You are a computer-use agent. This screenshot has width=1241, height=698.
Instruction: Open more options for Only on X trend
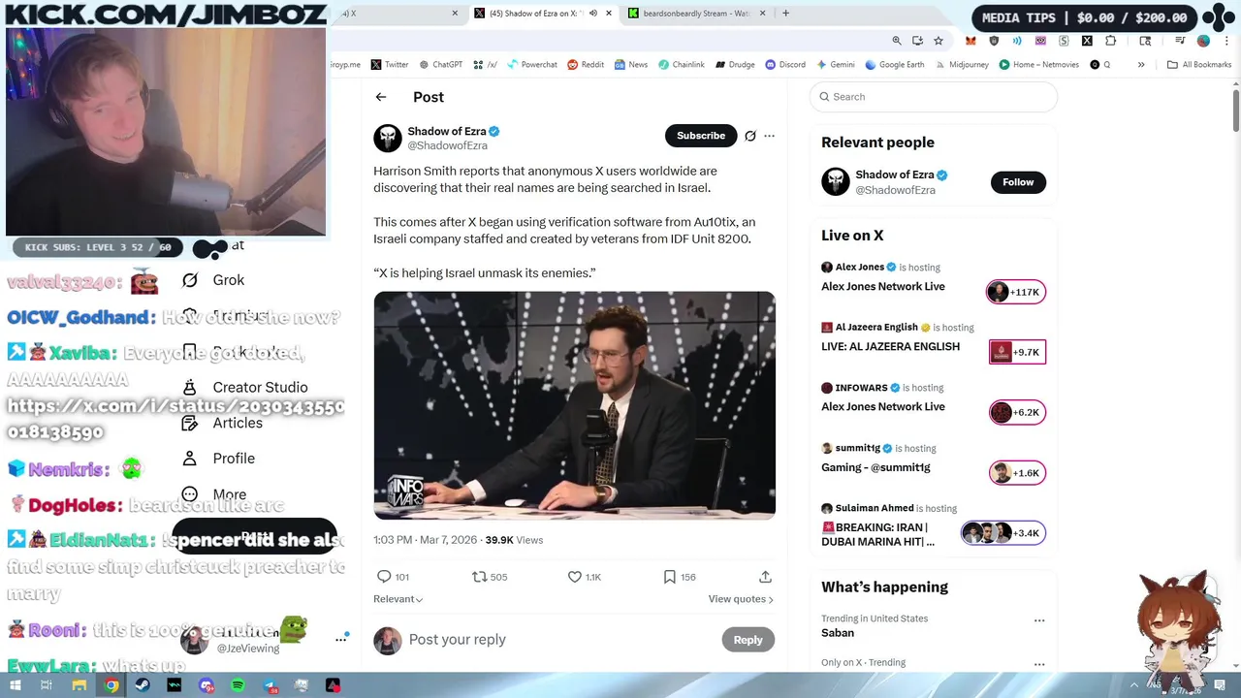pyautogui.click(x=1039, y=664)
